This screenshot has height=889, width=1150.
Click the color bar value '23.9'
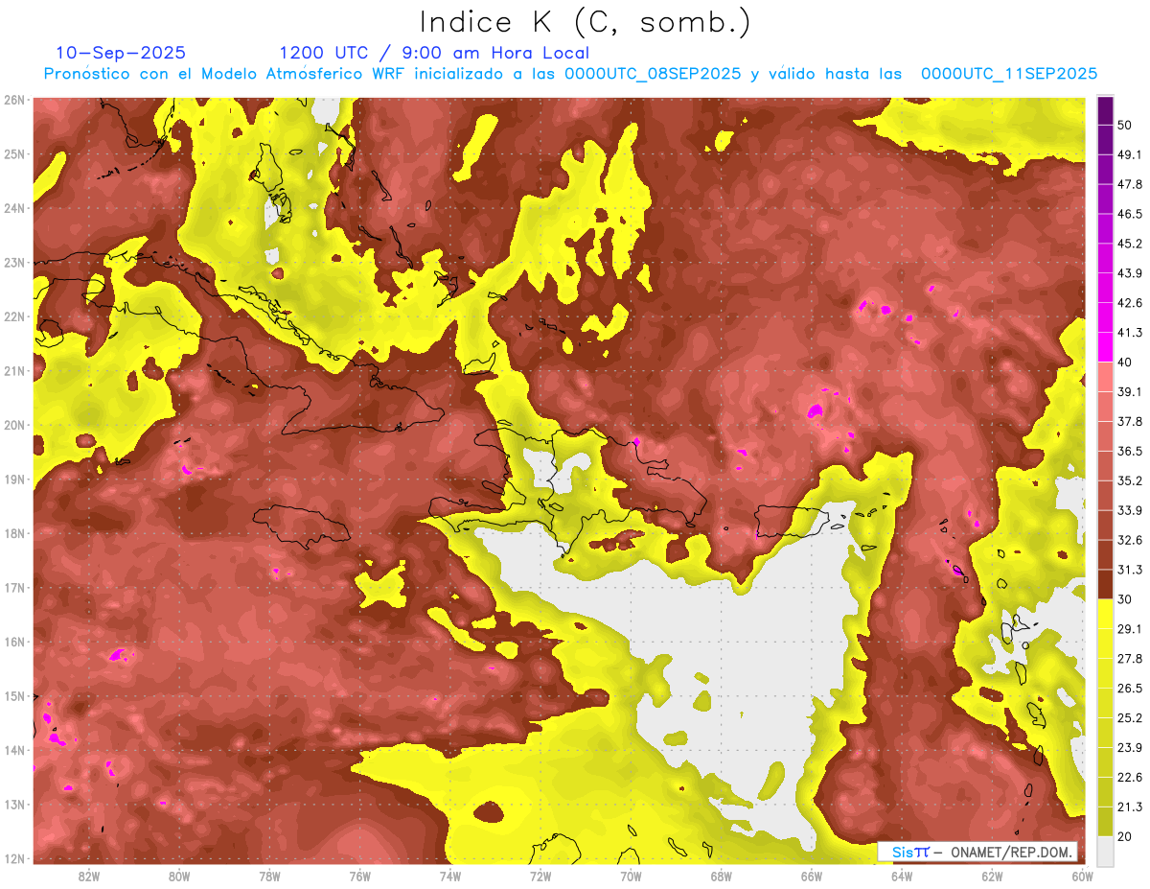tap(1129, 747)
